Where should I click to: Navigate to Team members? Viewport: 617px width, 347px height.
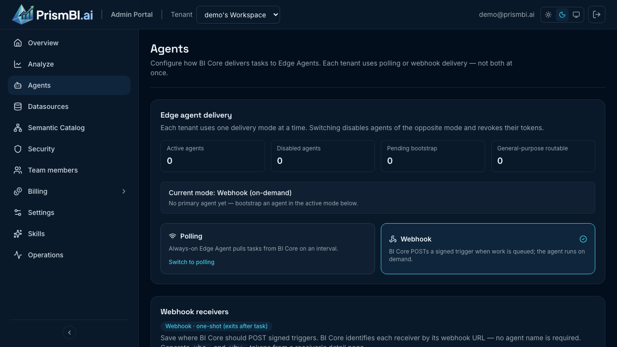click(69, 170)
